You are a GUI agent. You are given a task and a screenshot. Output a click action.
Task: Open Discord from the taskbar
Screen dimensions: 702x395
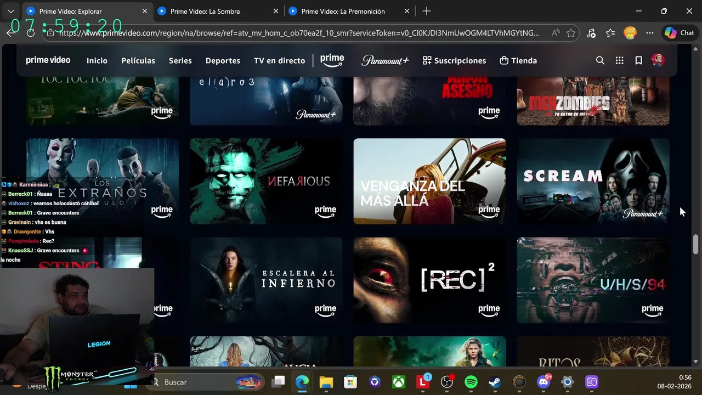544,382
